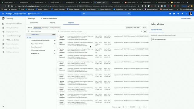The width and height of the screenshot is (194, 109).
Task: Check the Terminal shell finding from 1:27 PM
Action: pos(58,81)
